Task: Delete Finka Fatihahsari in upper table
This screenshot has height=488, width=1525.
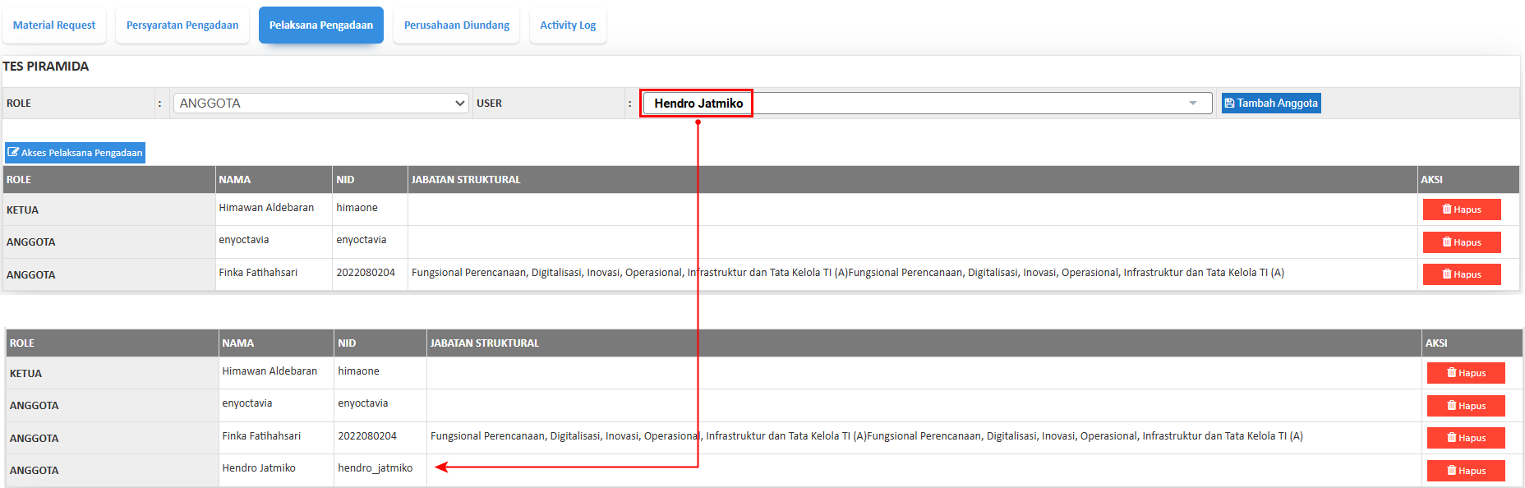Action: tap(1461, 274)
